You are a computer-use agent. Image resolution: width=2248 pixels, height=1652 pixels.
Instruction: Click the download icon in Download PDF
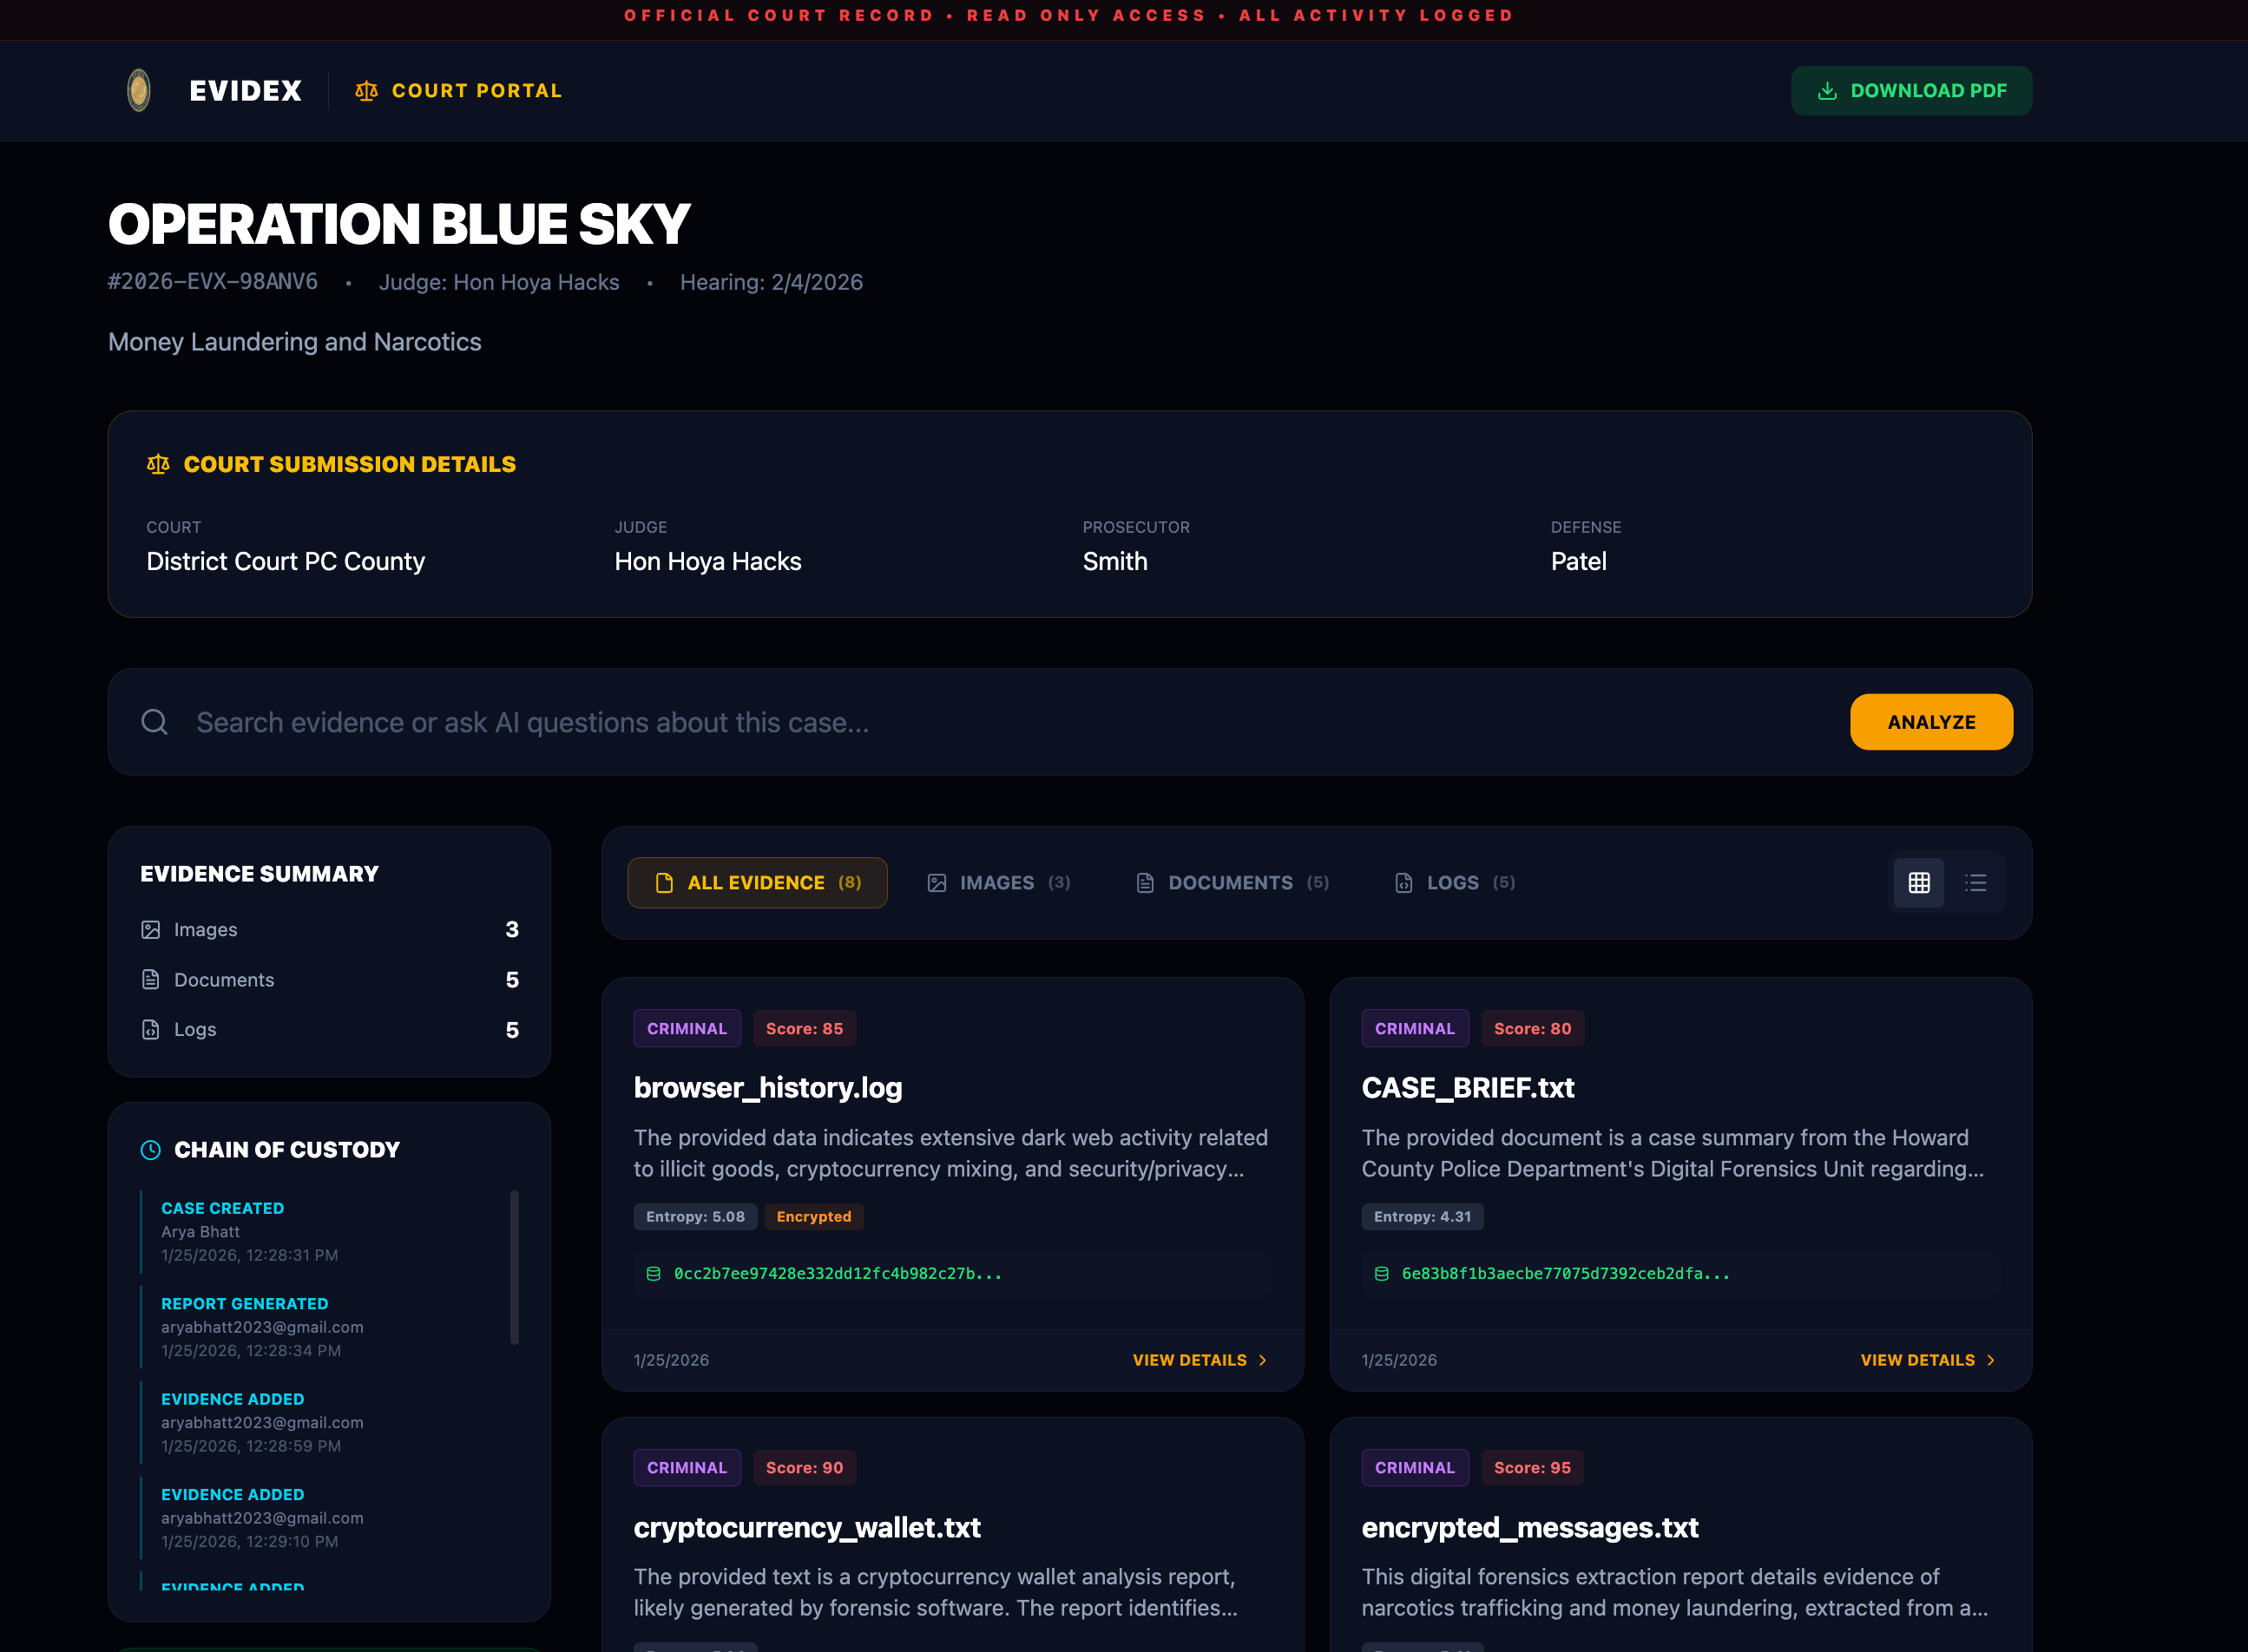pos(1827,91)
